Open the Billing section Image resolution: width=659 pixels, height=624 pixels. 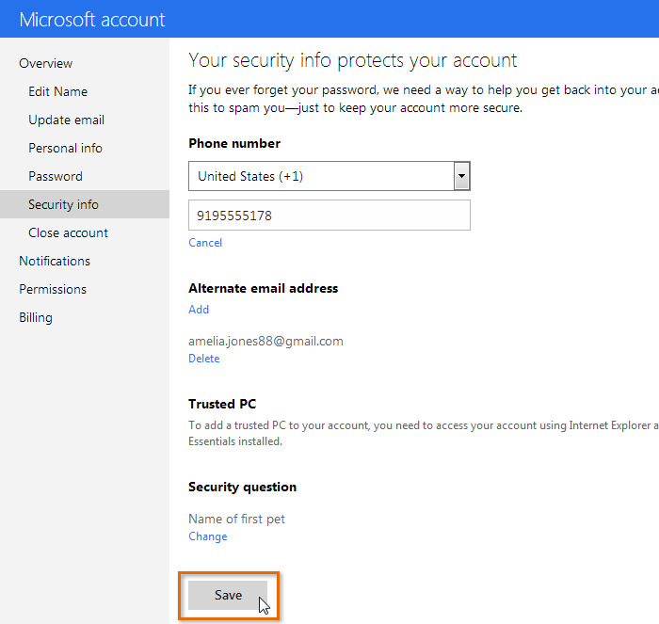click(x=36, y=318)
